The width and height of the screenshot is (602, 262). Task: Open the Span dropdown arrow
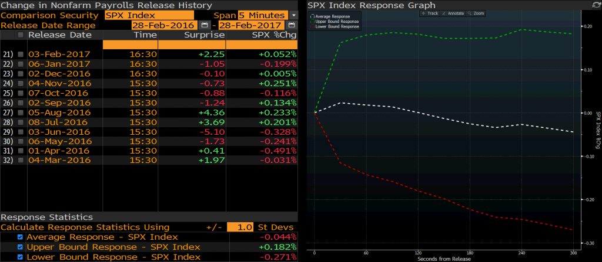pyautogui.click(x=293, y=15)
